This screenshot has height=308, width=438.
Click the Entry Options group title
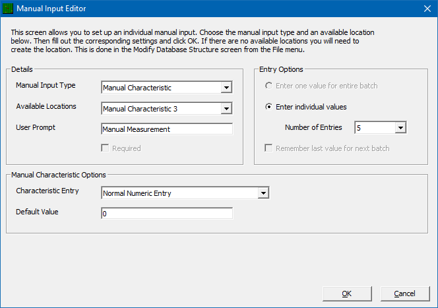click(281, 69)
